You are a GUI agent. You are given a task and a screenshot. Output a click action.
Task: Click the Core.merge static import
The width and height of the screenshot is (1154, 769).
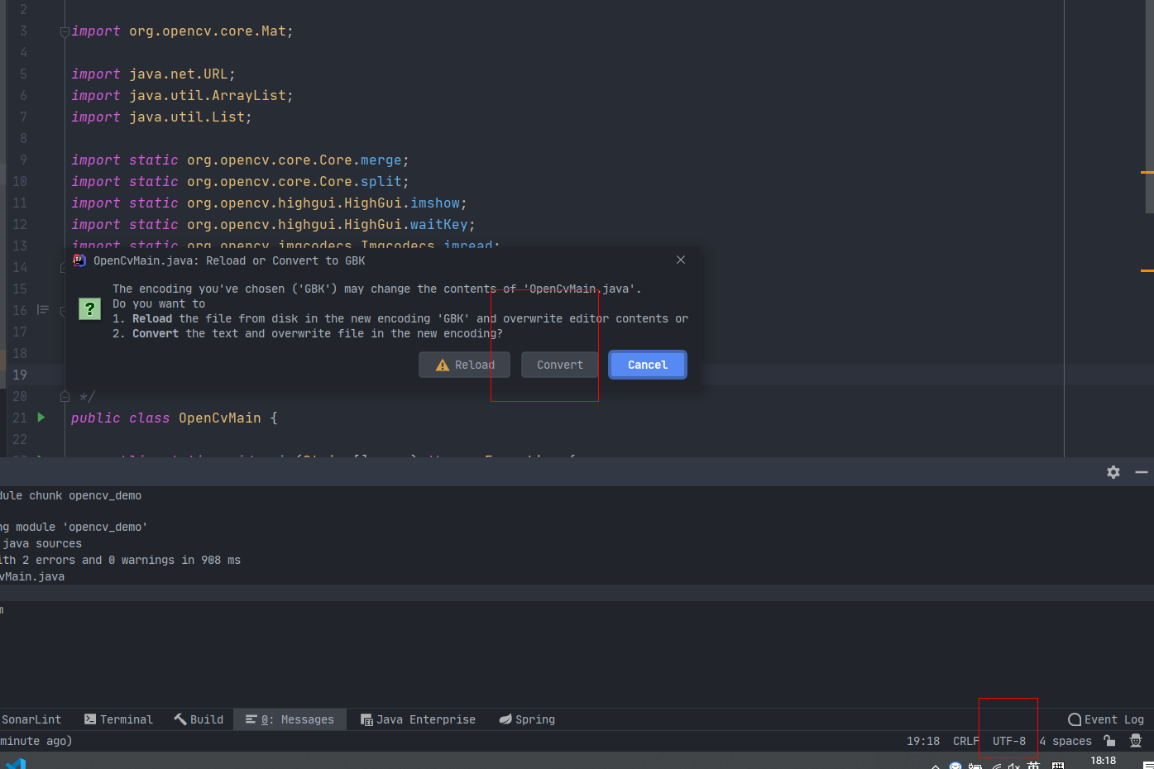pyautogui.click(x=240, y=160)
